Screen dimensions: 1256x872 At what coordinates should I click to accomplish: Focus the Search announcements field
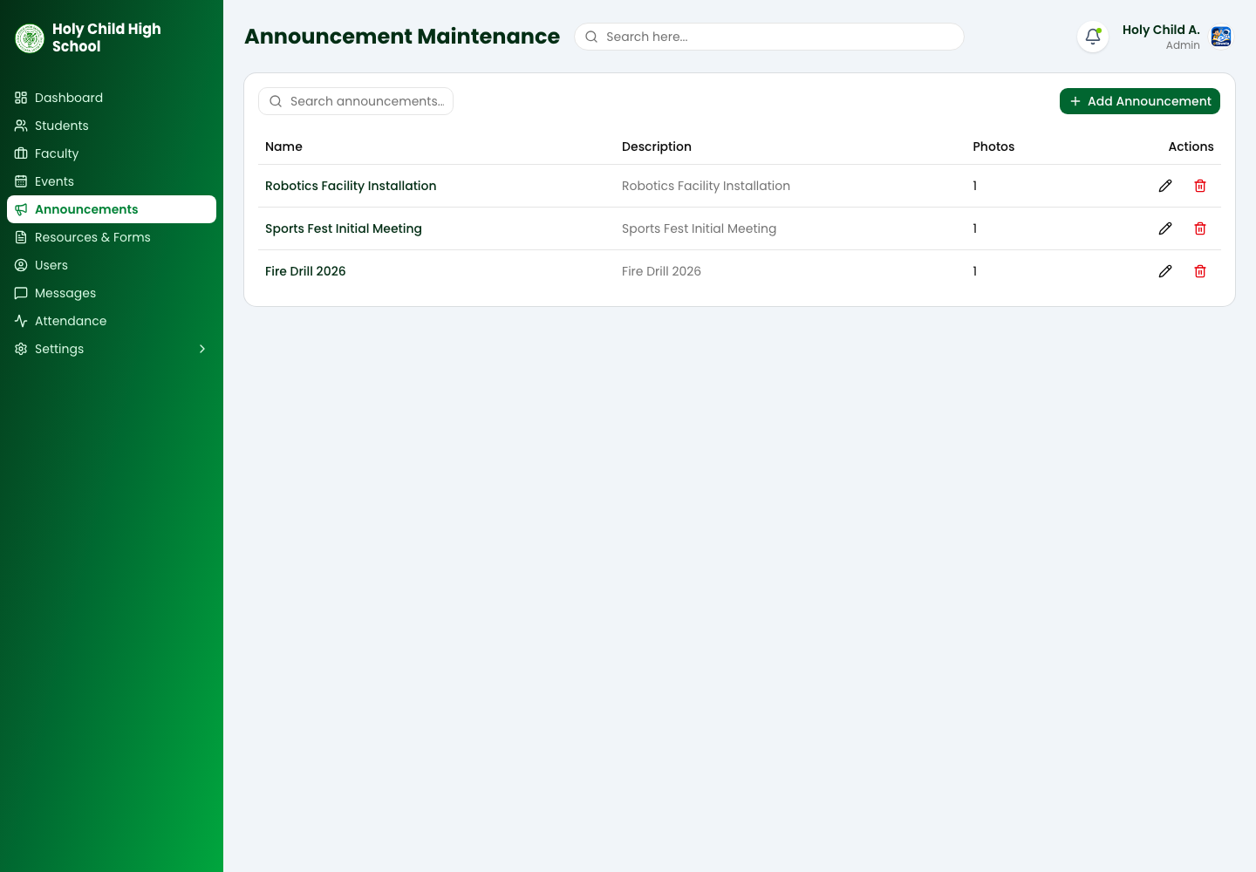point(356,101)
